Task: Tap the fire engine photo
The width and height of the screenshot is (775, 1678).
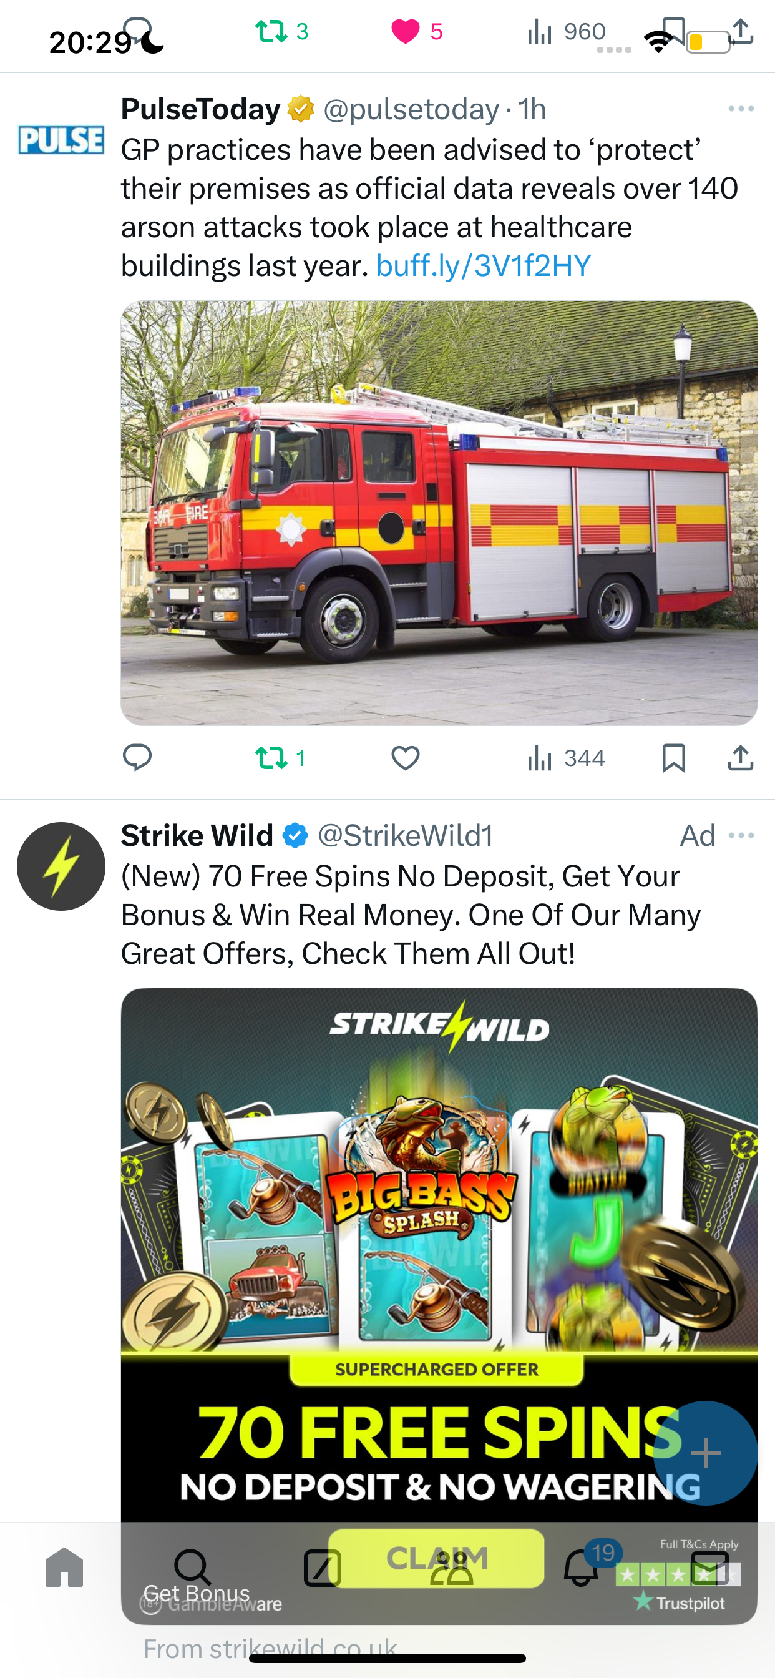Action: pos(439,513)
